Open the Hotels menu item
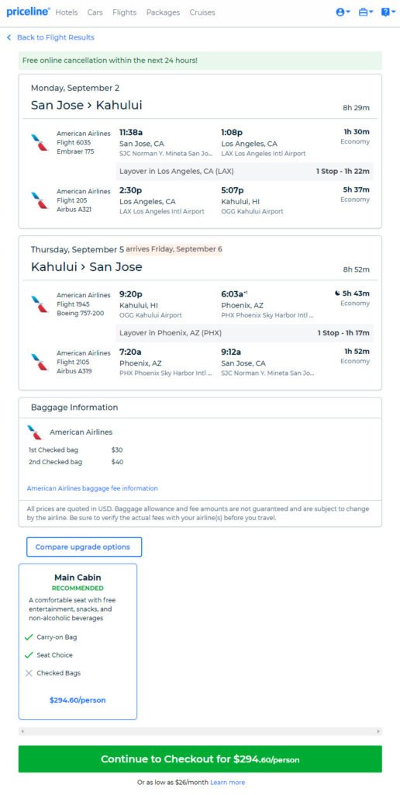 (x=67, y=12)
